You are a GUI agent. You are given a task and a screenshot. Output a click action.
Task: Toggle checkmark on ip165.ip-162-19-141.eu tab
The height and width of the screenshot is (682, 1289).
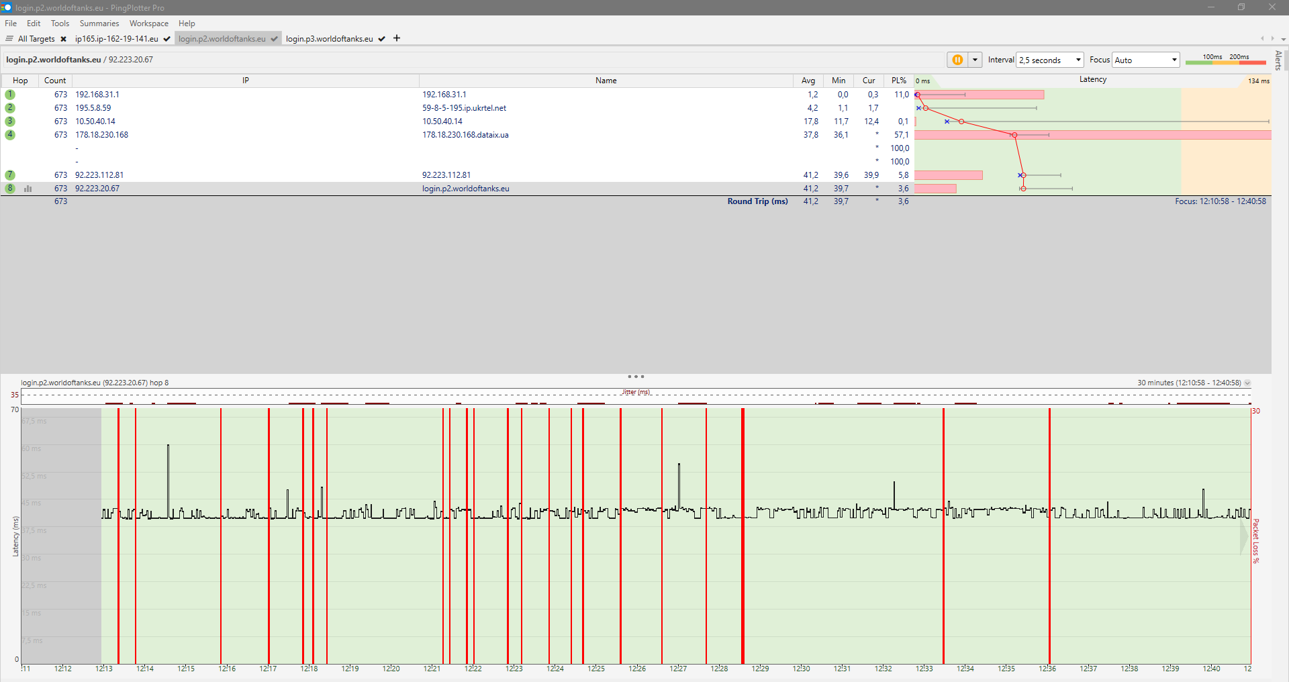[x=167, y=39]
